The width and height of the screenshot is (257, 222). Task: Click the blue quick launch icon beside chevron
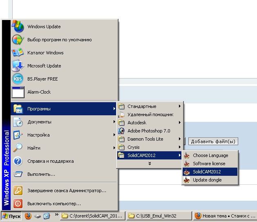tap(47, 216)
